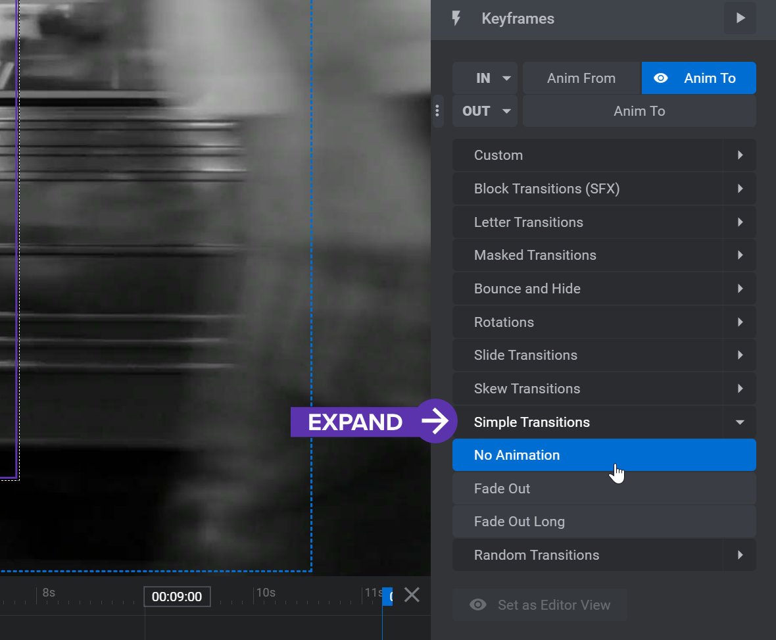Screen dimensions: 776x640
Task: Select the Anim To tab in OUT row
Action: [639, 111]
